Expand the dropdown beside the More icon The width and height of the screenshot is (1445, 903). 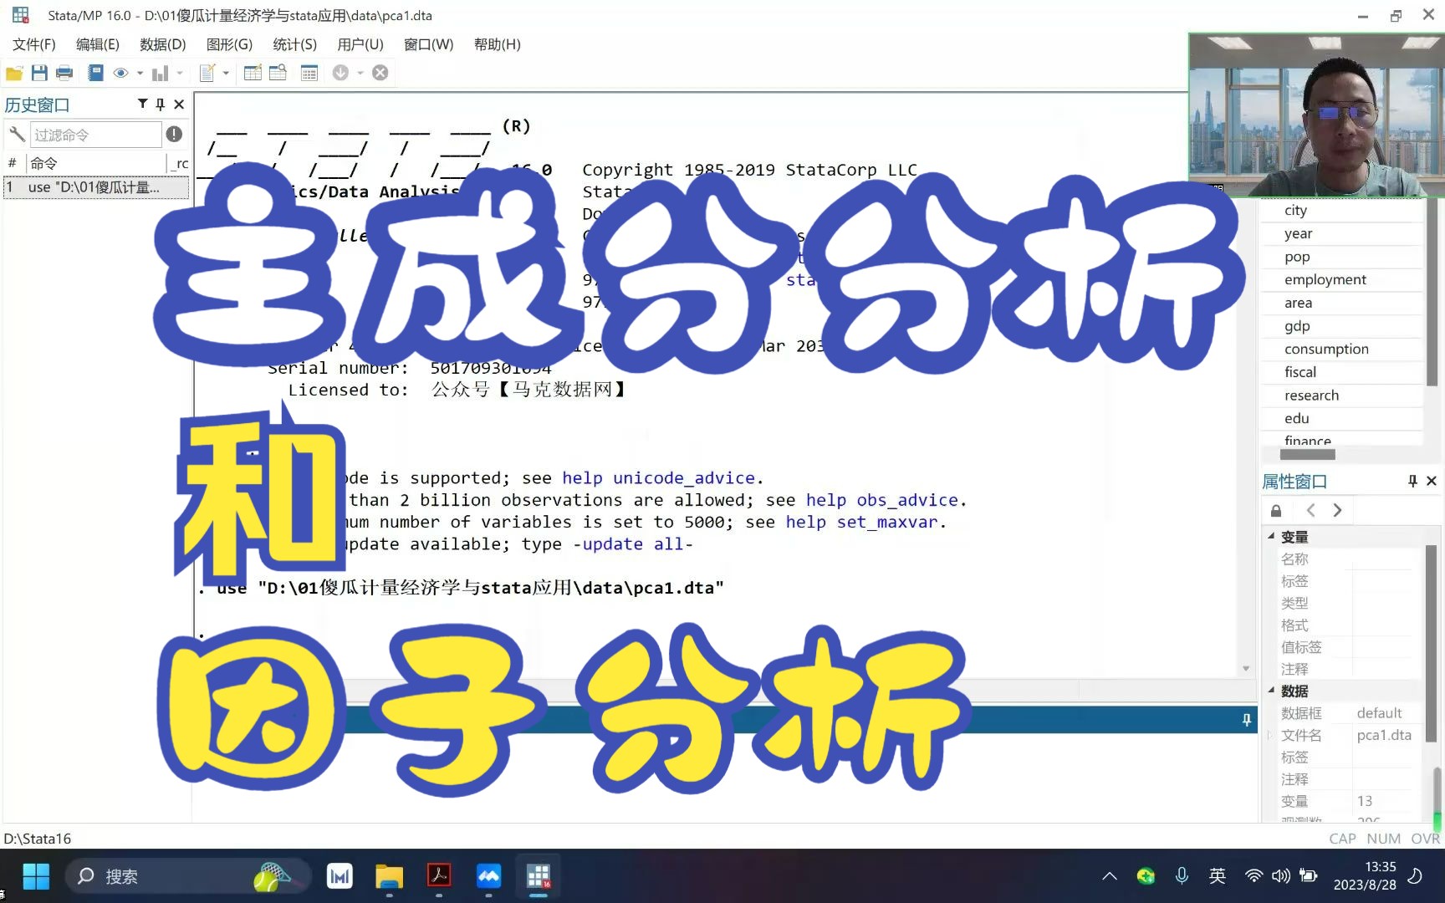click(x=360, y=73)
